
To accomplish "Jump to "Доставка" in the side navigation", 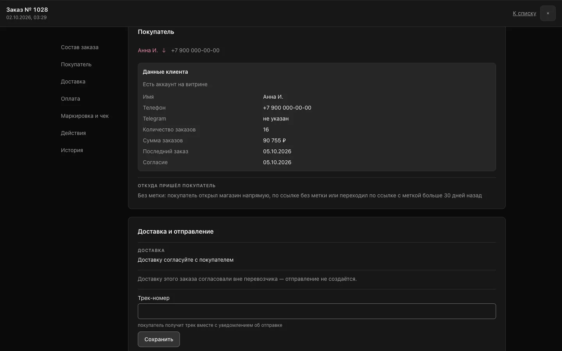I will (73, 82).
